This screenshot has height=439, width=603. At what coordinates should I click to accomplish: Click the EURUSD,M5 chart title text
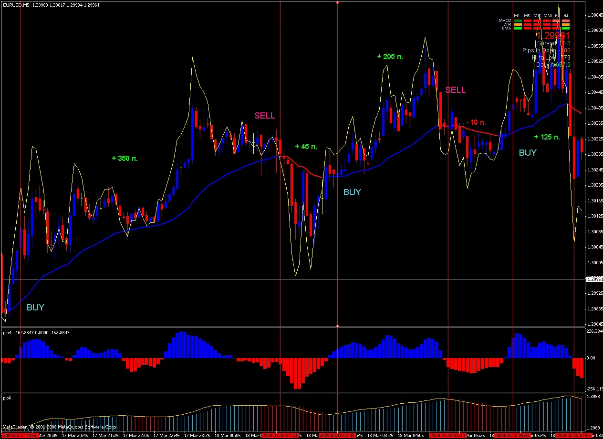(x=16, y=5)
